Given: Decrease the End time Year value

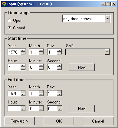Looking at the screenshot, I should click(23, 95).
